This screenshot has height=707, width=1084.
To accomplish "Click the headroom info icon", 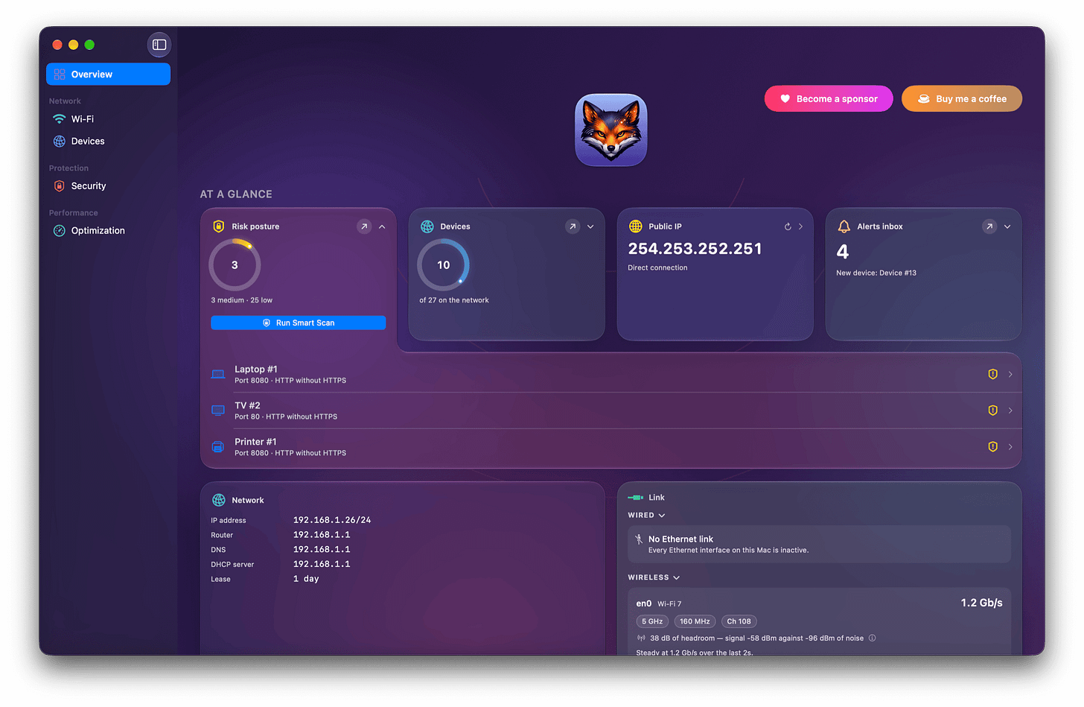I will pos(873,638).
